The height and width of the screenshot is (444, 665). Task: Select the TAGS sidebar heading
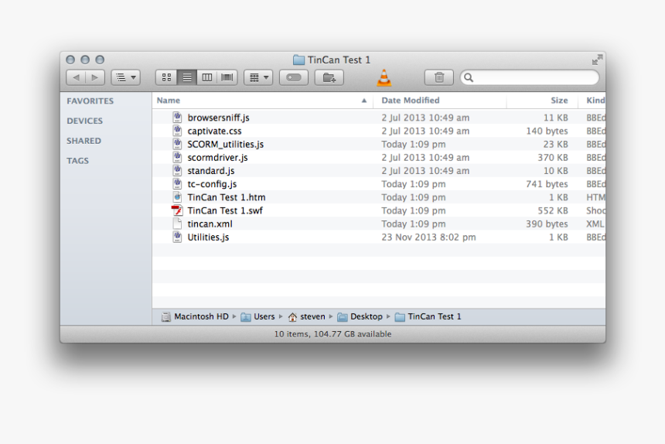click(x=77, y=161)
